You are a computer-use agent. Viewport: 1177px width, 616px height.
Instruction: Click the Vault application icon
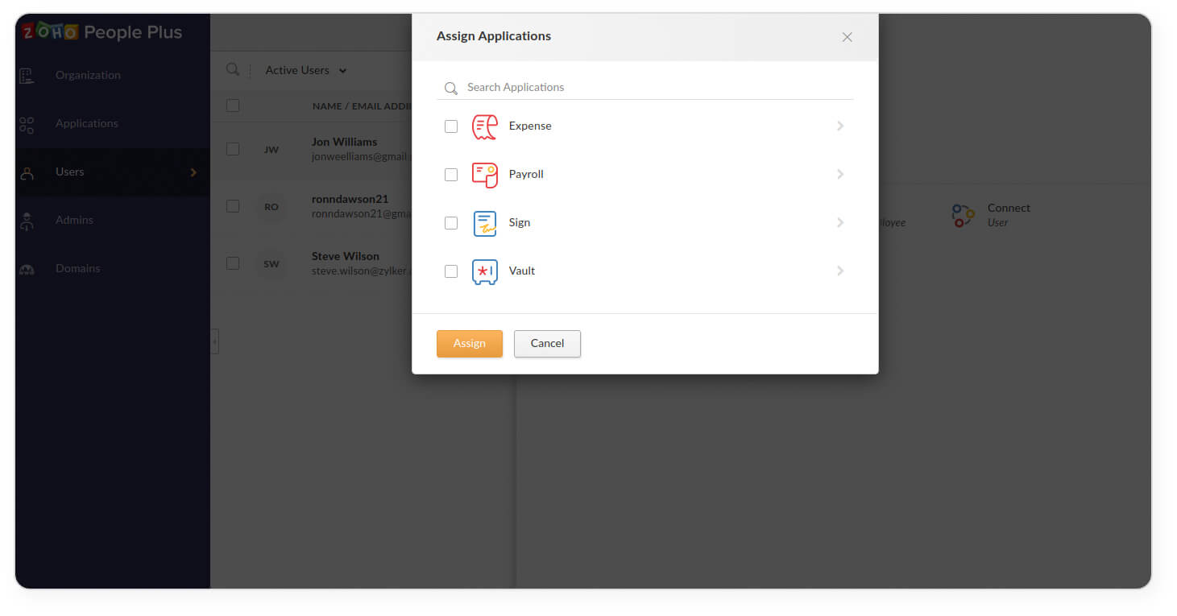pos(484,271)
